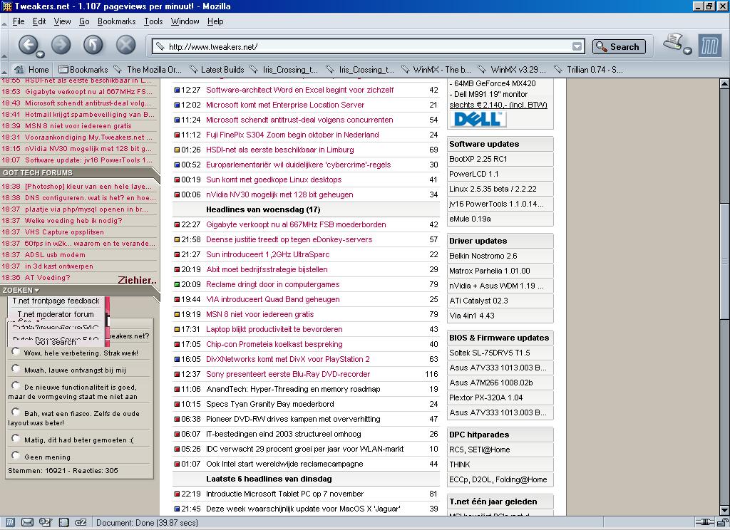Viewport: 730px width, 530px height.
Task: Open the Bookmarks menu
Action: (x=116, y=21)
